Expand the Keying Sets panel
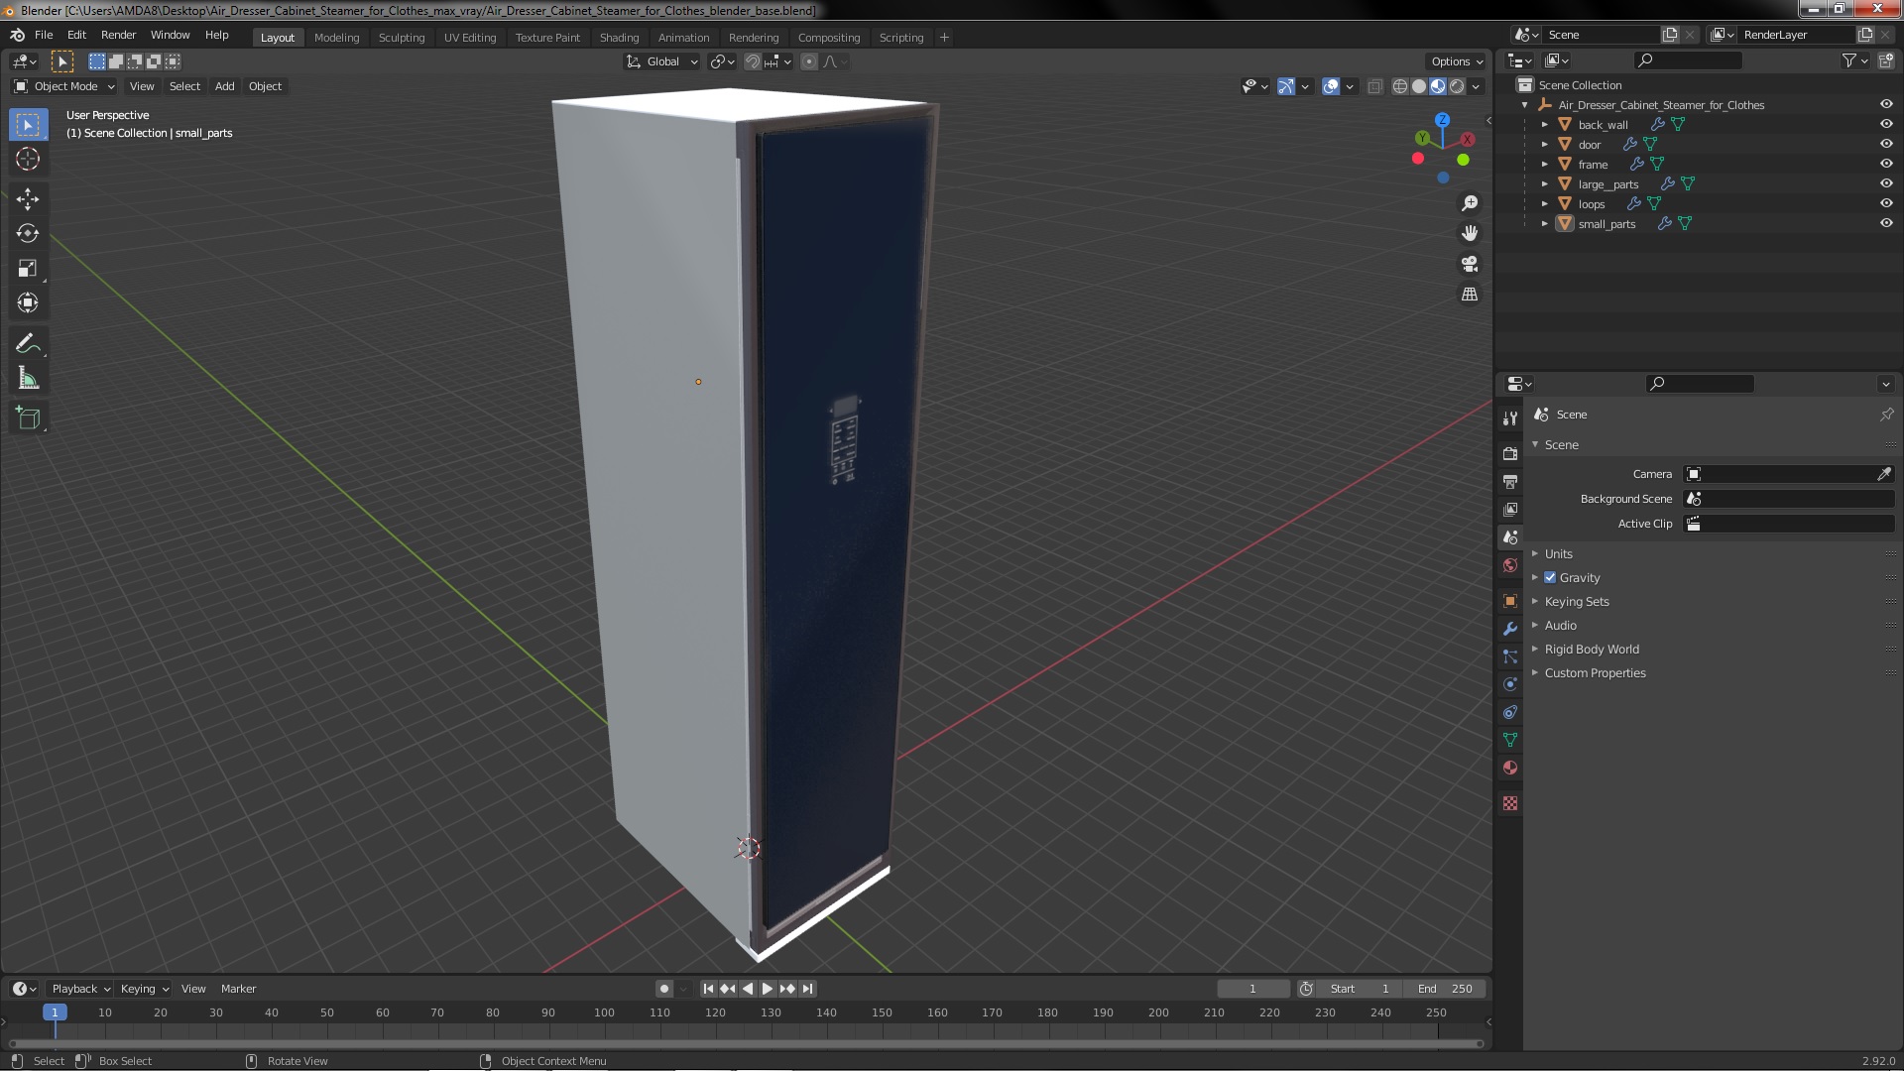The height and width of the screenshot is (1071, 1904). 1577,601
